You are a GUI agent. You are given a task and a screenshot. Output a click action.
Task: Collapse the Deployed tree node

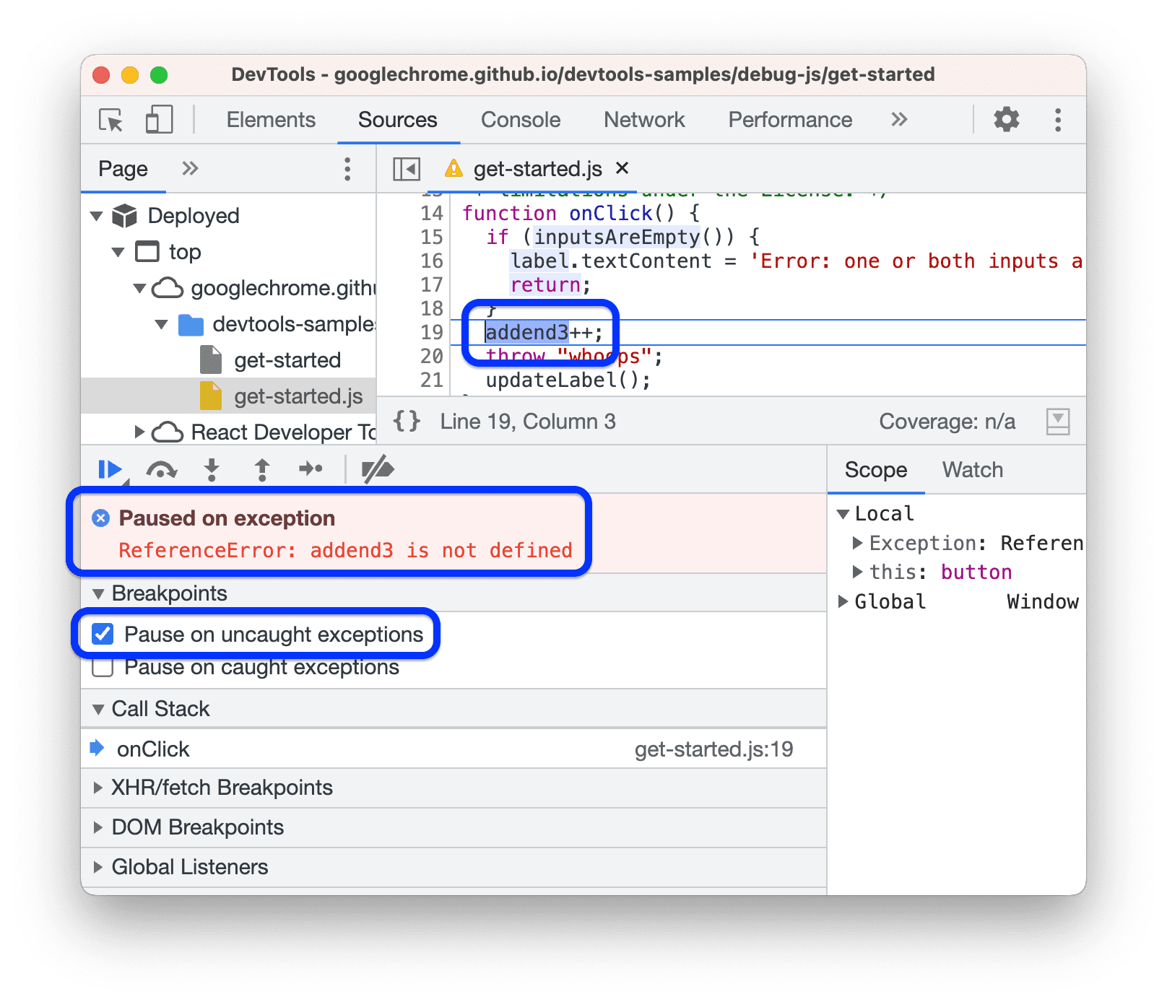pos(97,215)
